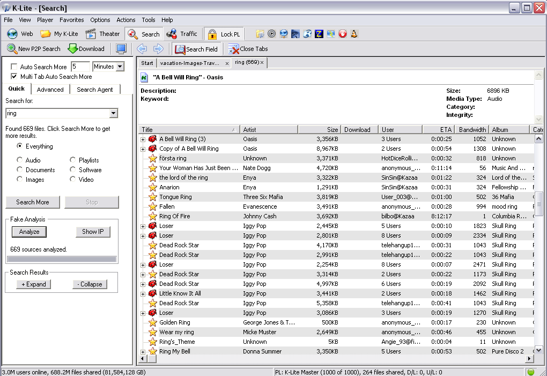Enable the Auto Search More checkbox
The width and height of the screenshot is (547, 376).
(14, 67)
